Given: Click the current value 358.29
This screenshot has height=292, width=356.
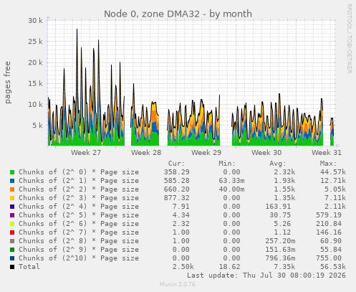Looking at the screenshot, I should [177, 172].
